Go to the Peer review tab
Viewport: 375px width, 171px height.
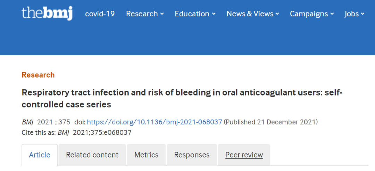pyautogui.click(x=244, y=155)
